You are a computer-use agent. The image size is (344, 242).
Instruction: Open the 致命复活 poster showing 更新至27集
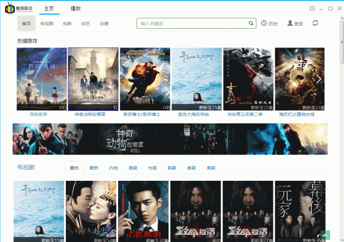click(248, 211)
